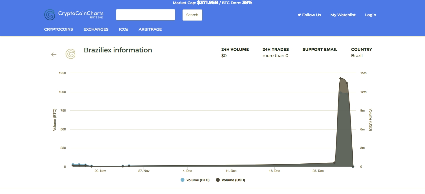Select the 'more than 0' trades value
This screenshot has width=425, height=194.
click(x=275, y=56)
